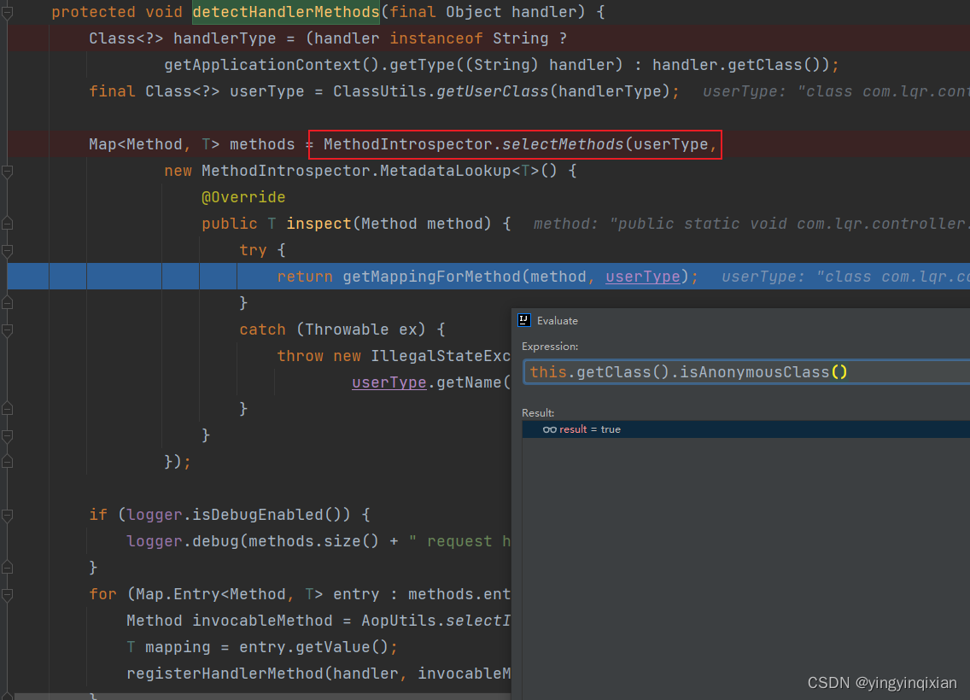Image resolution: width=970 pixels, height=700 pixels.
Task: Click the fold end marker beside '});' line
Action: point(8,462)
